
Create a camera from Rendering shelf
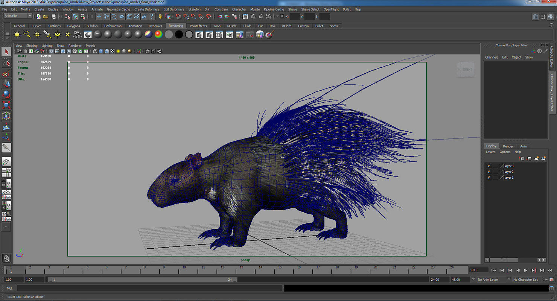pos(78,35)
